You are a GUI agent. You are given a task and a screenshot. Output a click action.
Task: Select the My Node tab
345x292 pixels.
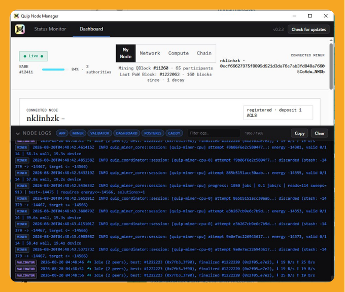pos(126,53)
